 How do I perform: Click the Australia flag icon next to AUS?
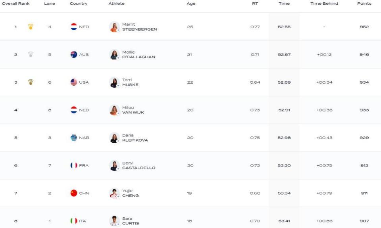point(74,54)
